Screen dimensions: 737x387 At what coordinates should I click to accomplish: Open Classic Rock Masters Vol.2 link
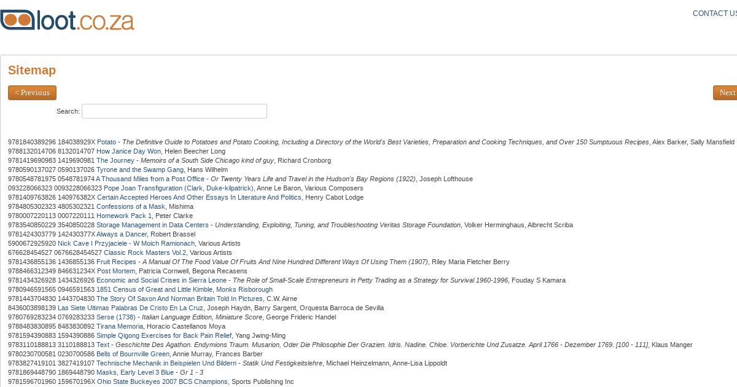[x=145, y=252]
